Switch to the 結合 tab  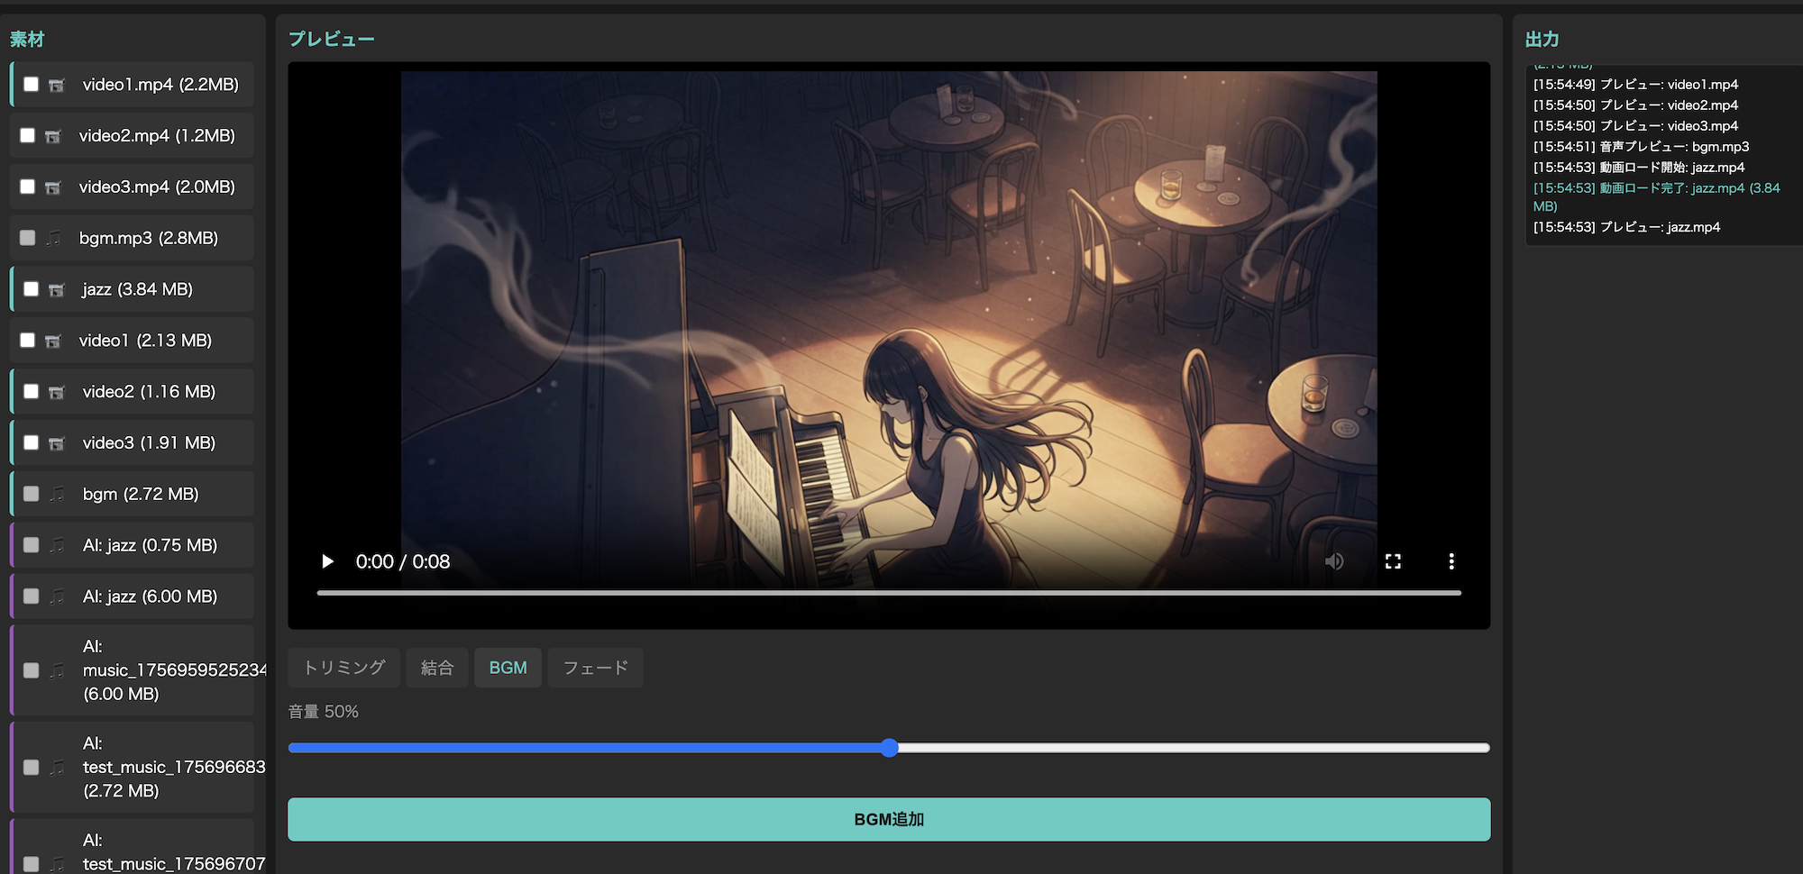[x=437, y=668]
